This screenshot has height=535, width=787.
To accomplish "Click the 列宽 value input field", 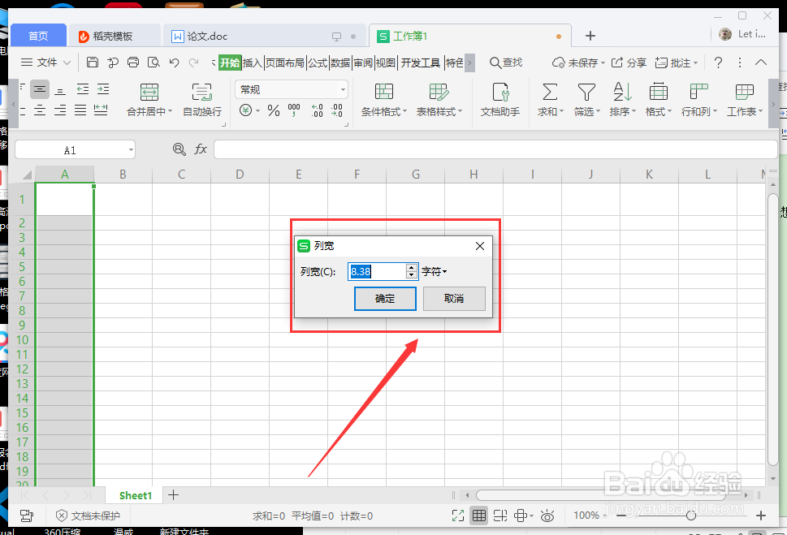I will tap(377, 271).
